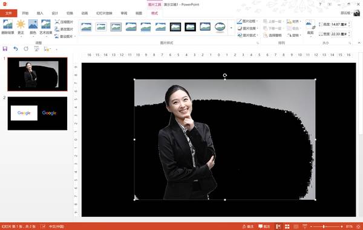The height and width of the screenshot is (230, 363).
Task: Select slide 1 thumbnail with woman photo
Action: pos(38,74)
